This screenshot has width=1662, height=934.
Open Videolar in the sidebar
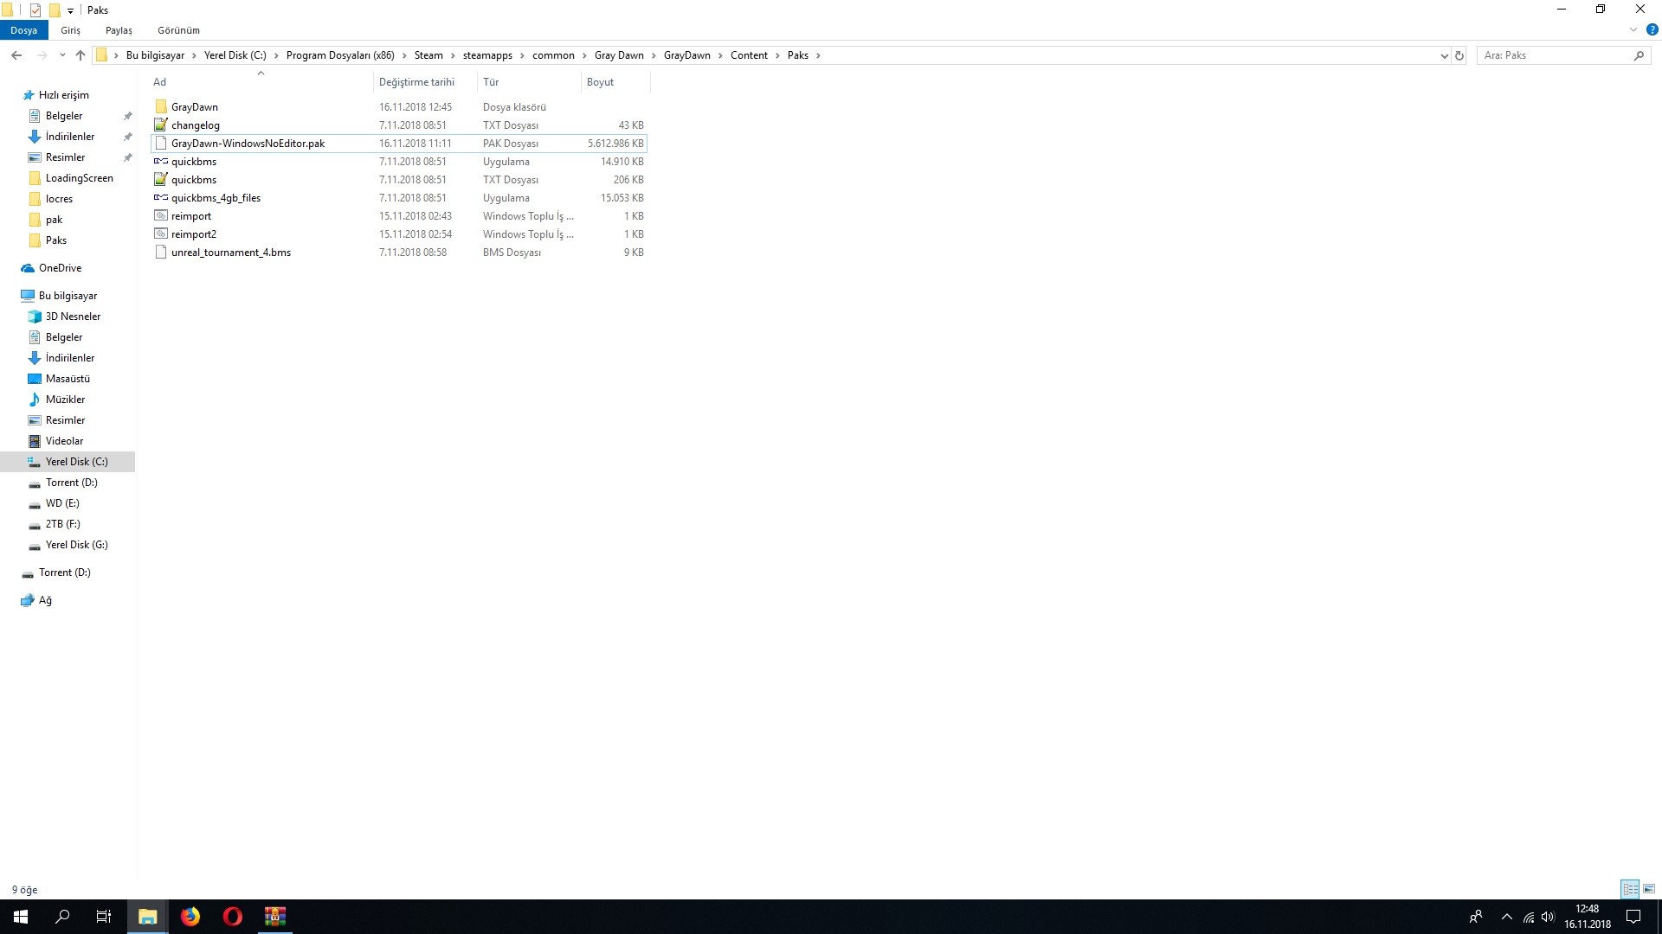click(x=64, y=441)
